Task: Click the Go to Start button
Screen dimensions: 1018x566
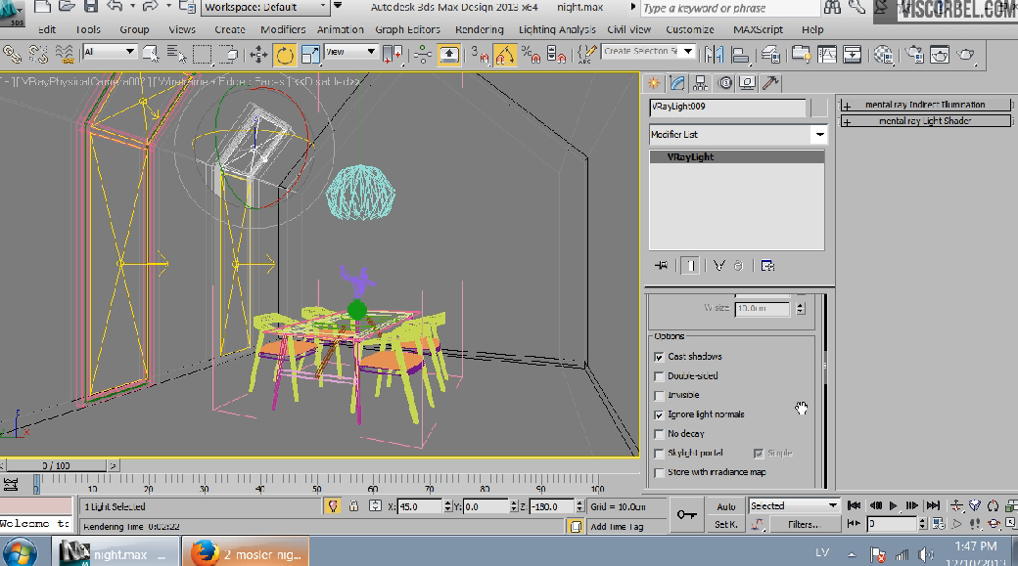Action: click(x=855, y=505)
